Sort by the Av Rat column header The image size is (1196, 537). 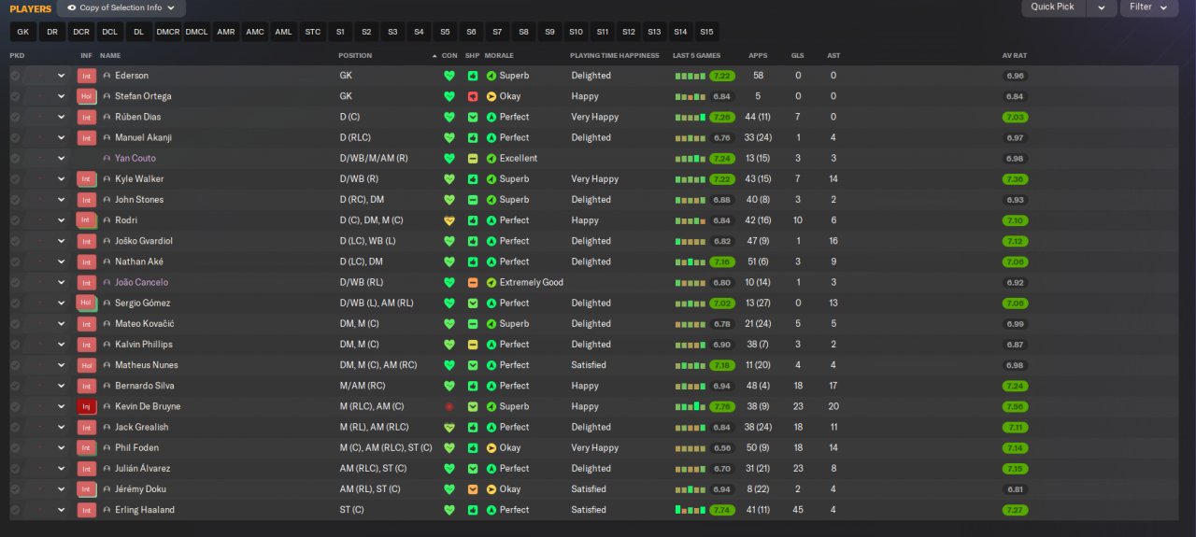[1015, 56]
